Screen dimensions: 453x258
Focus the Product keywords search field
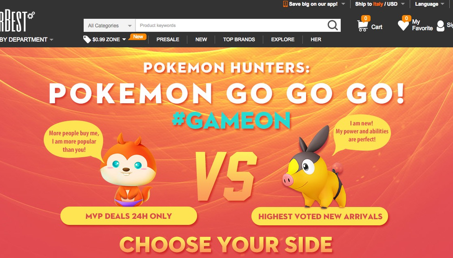(231, 25)
